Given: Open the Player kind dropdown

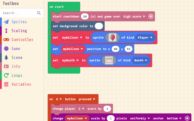Looking at the screenshot, I should coord(145,38).
